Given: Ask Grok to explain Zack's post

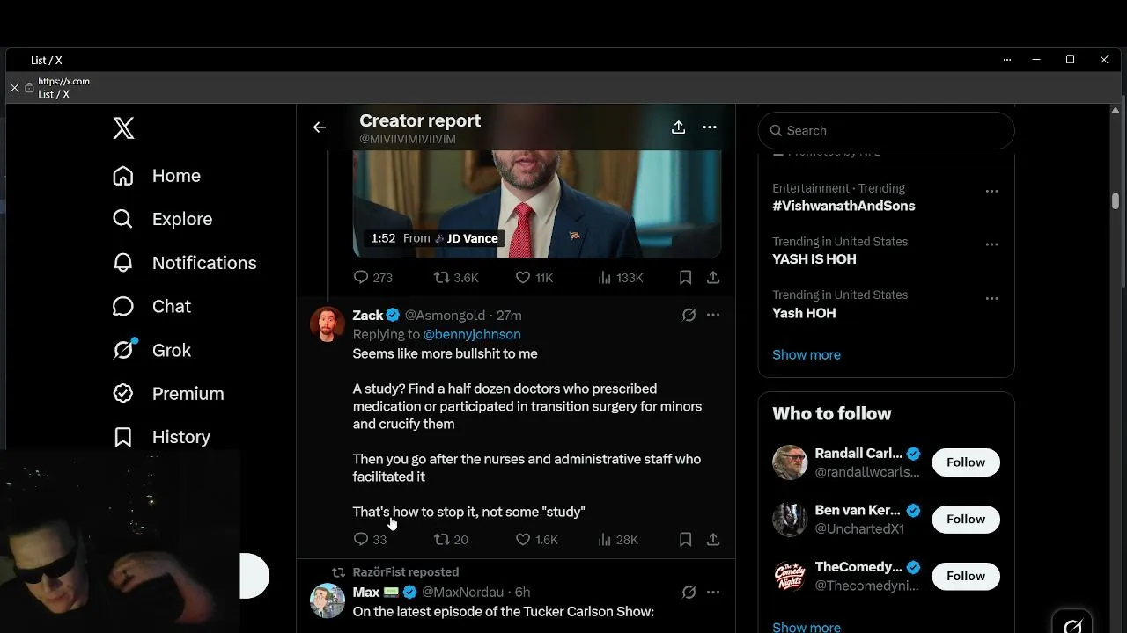Looking at the screenshot, I should click(689, 315).
